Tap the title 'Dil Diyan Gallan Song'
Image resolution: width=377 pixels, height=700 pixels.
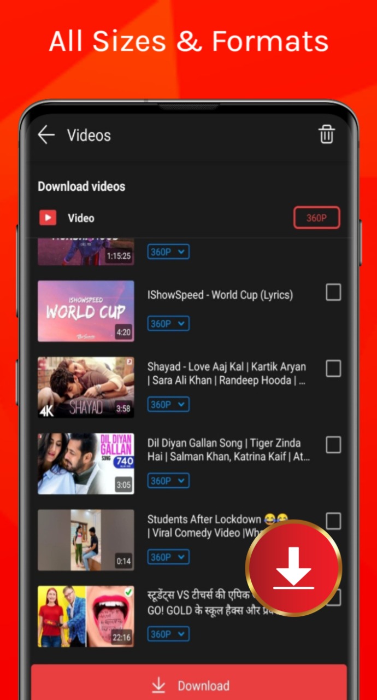(x=229, y=450)
